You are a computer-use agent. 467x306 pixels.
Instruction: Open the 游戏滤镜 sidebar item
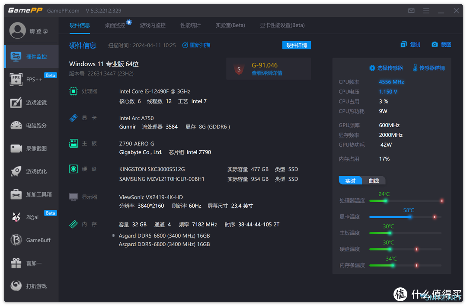[32, 103]
